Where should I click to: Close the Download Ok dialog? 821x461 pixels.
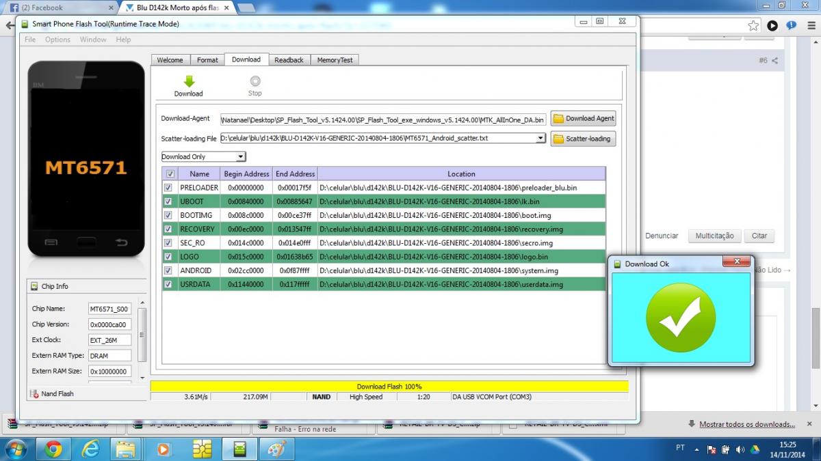point(737,262)
